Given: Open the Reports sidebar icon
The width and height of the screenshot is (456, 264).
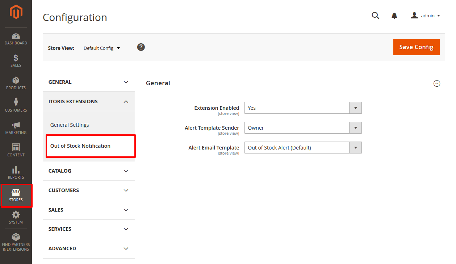Looking at the screenshot, I should [16, 171].
